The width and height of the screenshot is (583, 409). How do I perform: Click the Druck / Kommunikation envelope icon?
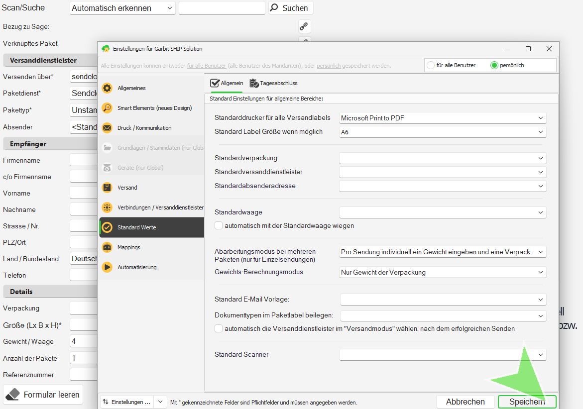[107, 128]
